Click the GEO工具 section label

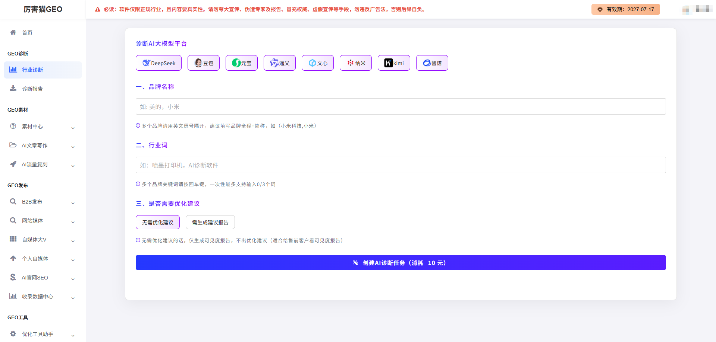pyautogui.click(x=18, y=317)
